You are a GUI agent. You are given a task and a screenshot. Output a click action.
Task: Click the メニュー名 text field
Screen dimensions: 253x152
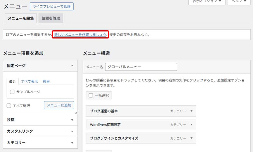click(141, 67)
